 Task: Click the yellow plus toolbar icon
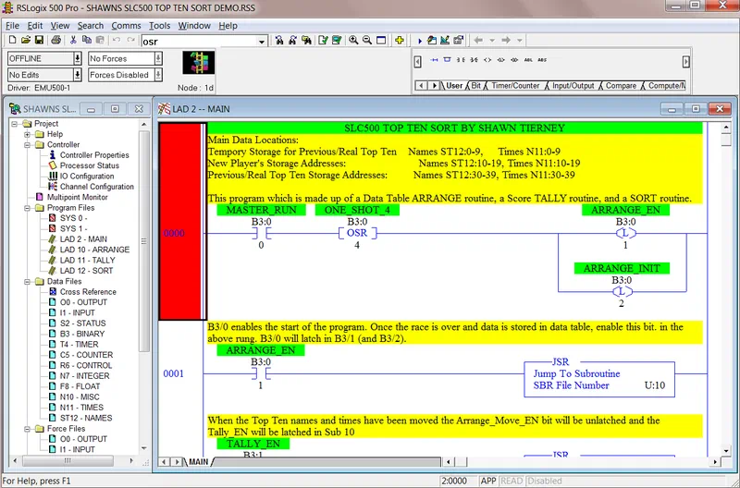pos(400,41)
